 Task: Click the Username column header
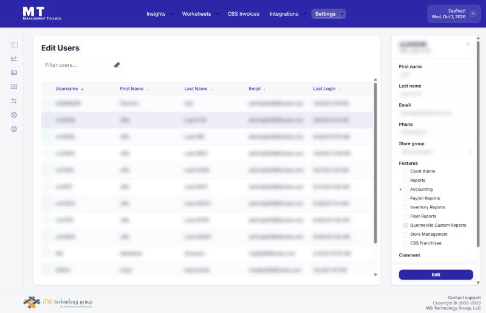pyautogui.click(x=67, y=89)
